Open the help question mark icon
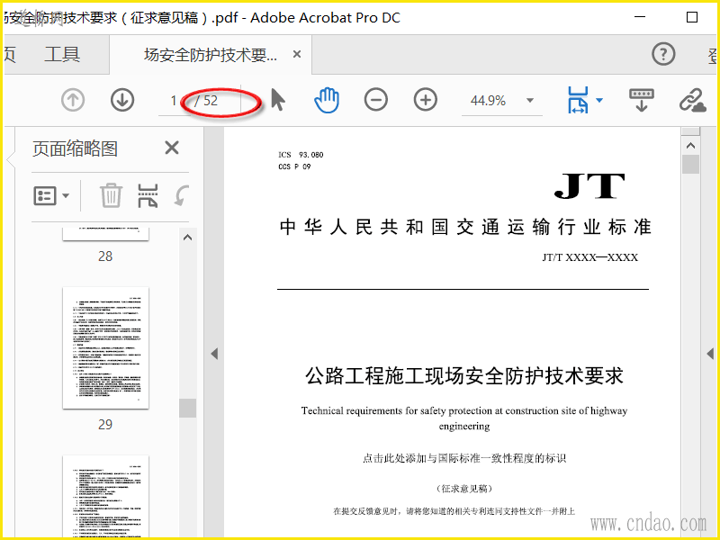Viewport: 720px width, 540px height. 663,54
